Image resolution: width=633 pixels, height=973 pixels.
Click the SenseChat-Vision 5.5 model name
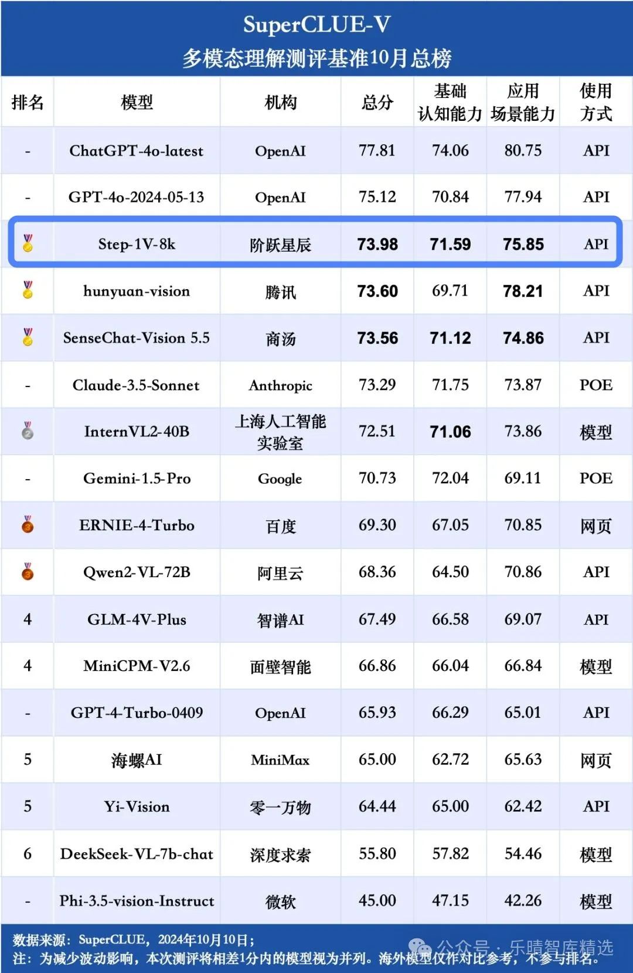pos(137,338)
